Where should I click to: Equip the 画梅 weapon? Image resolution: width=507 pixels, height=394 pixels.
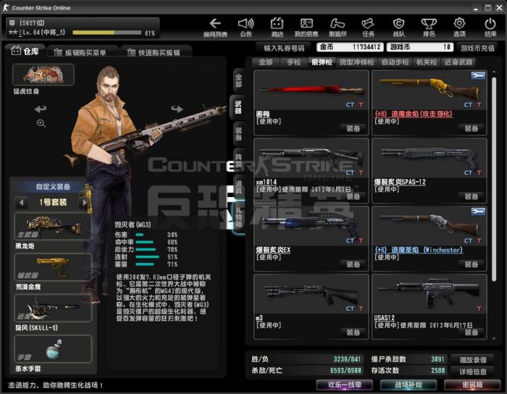pos(353,129)
